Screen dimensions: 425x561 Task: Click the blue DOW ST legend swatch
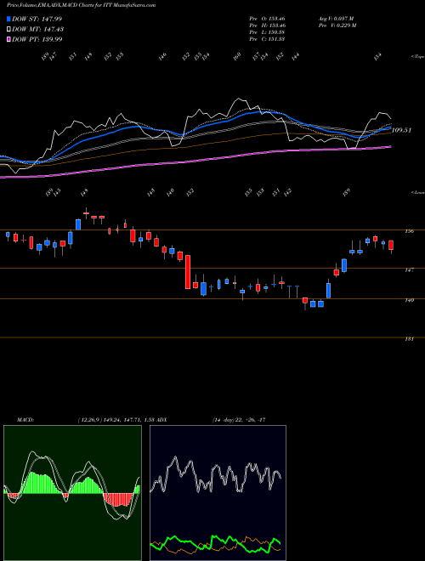9,19
